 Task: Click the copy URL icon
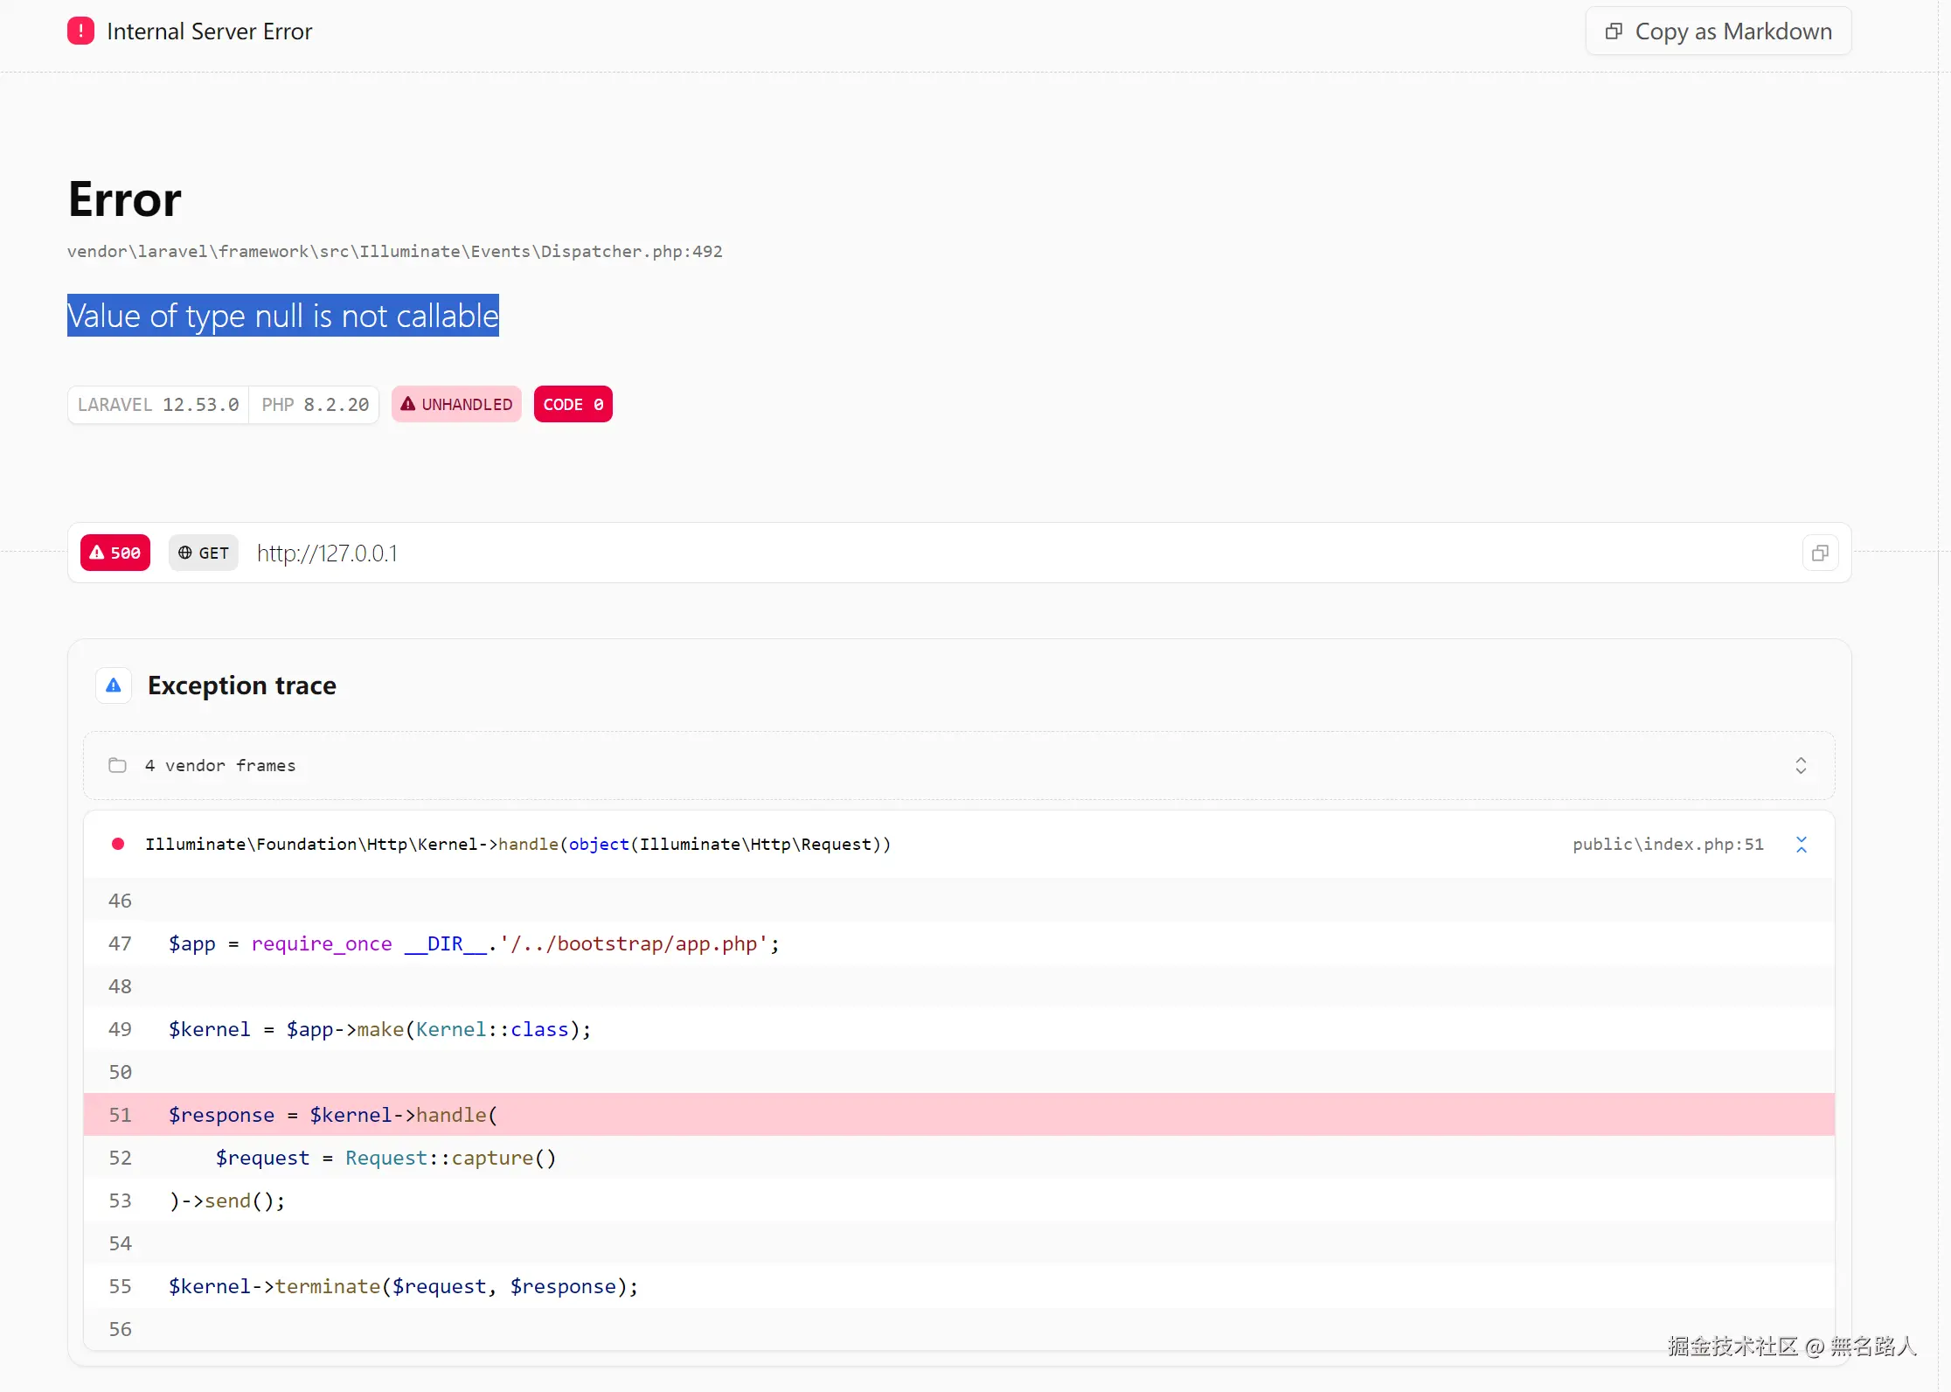click(1820, 553)
